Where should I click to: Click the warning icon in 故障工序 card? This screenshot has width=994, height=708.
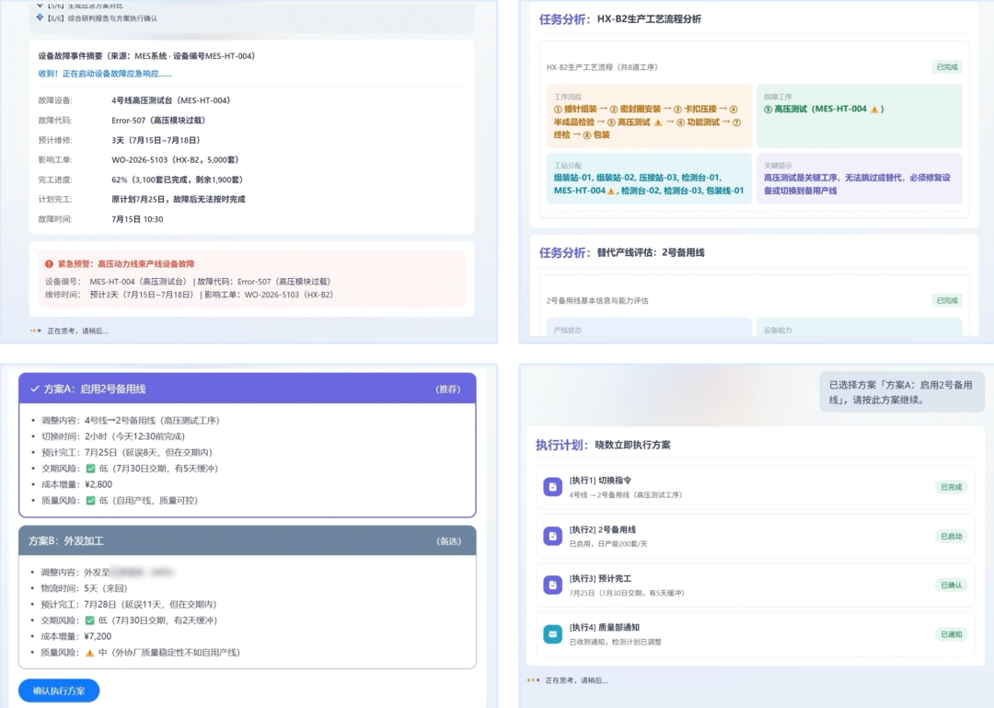[x=874, y=110]
